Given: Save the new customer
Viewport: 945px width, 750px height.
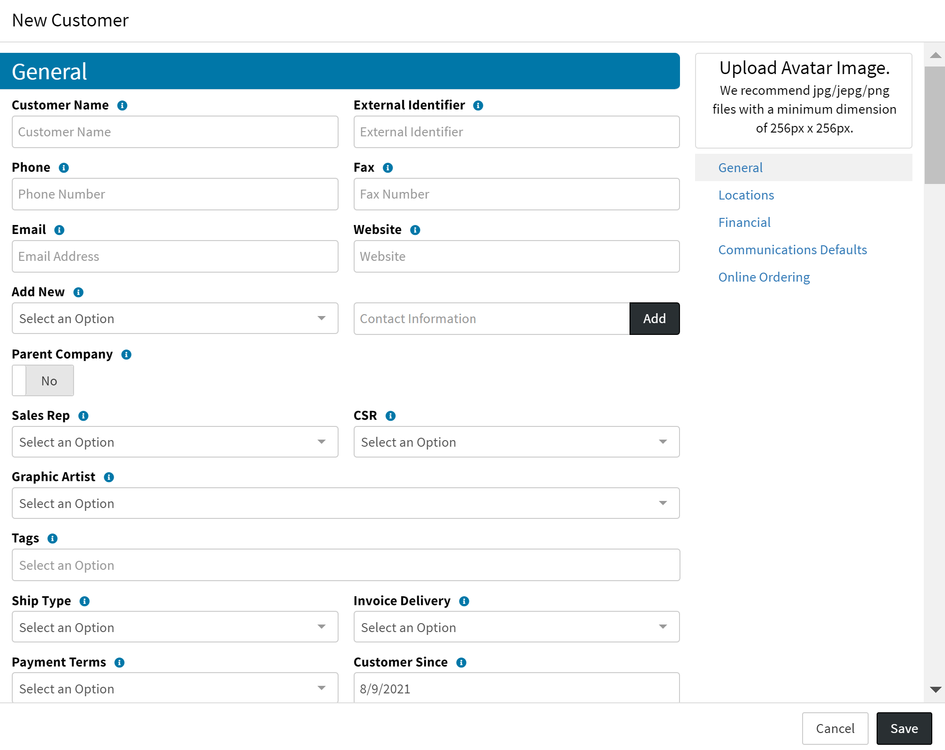Looking at the screenshot, I should (x=904, y=728).
